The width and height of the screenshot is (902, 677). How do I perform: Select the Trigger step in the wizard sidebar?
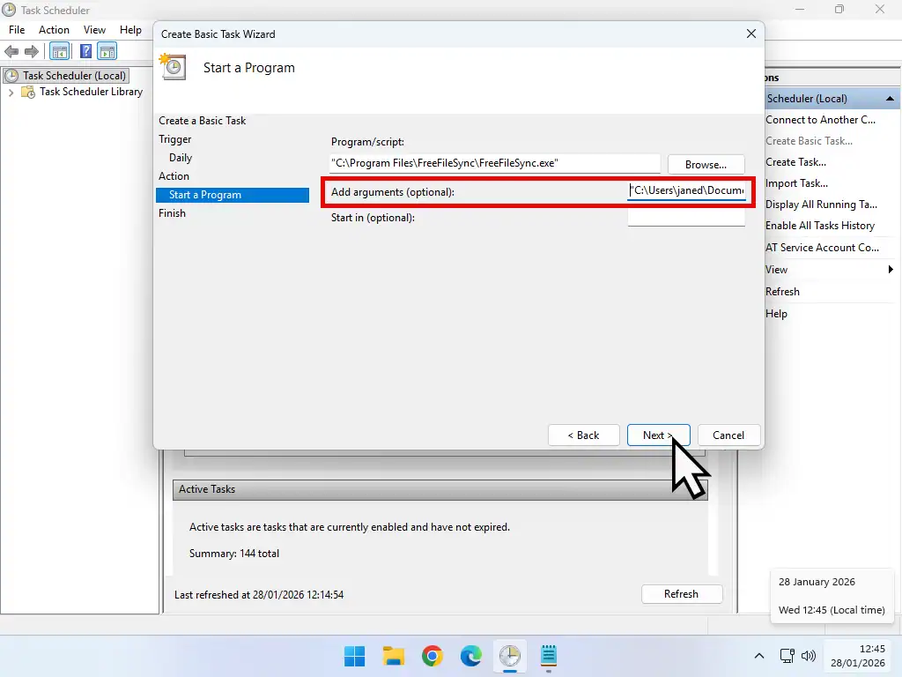point(174,138)
